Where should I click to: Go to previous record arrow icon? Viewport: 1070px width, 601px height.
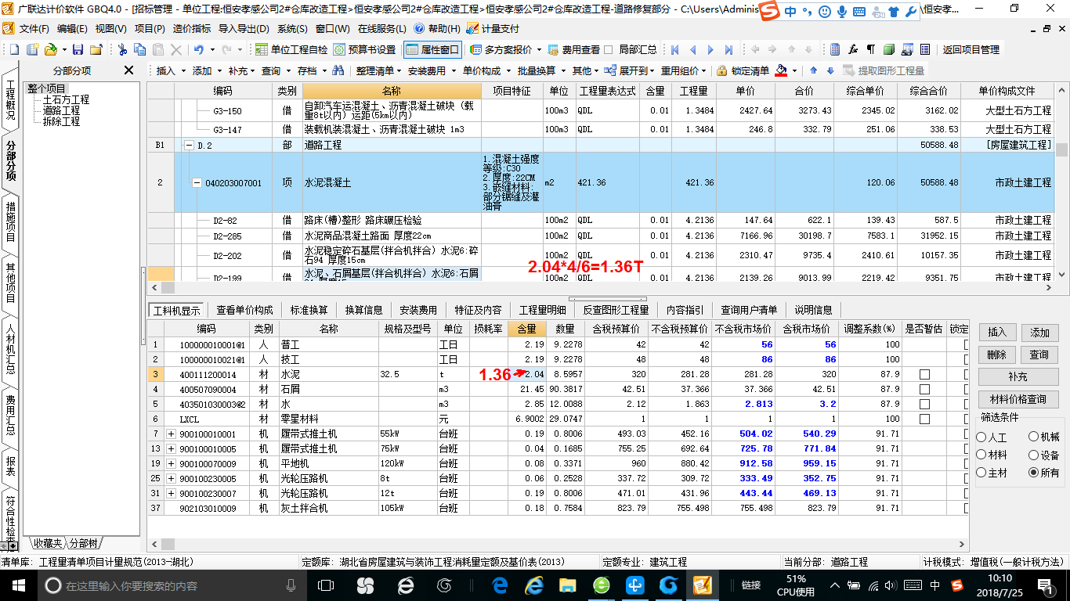[x=692, y=49]
